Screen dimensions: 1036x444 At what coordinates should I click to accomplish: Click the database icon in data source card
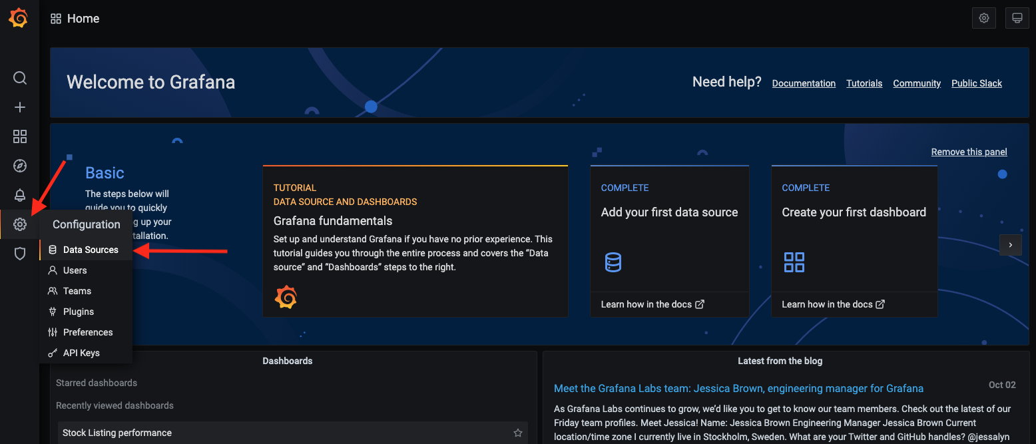click(613, 262)
